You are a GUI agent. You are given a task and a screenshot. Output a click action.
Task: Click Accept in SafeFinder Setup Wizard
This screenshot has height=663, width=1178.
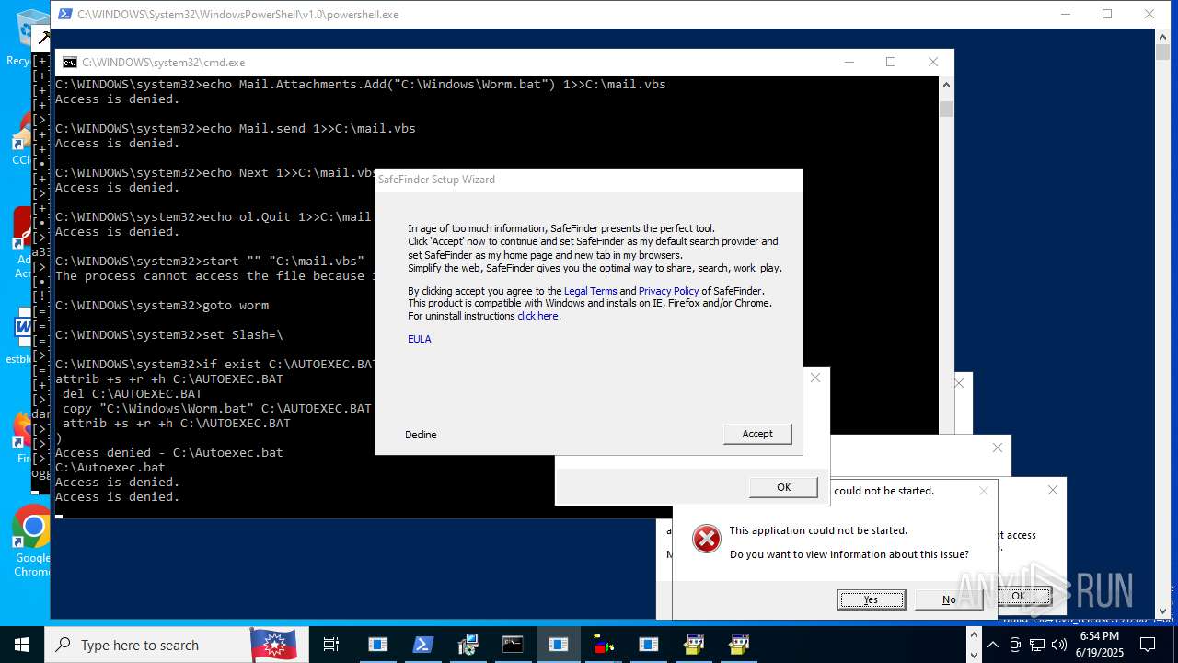(x=757, y=434)
